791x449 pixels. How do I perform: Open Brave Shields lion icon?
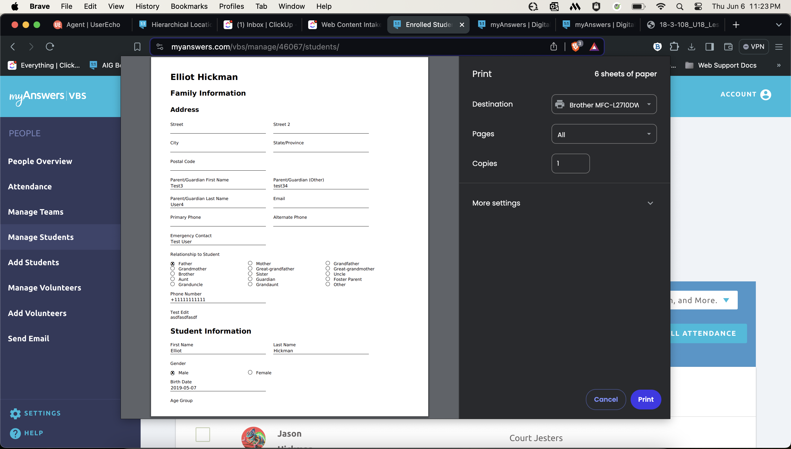click(x=576, y=46)
